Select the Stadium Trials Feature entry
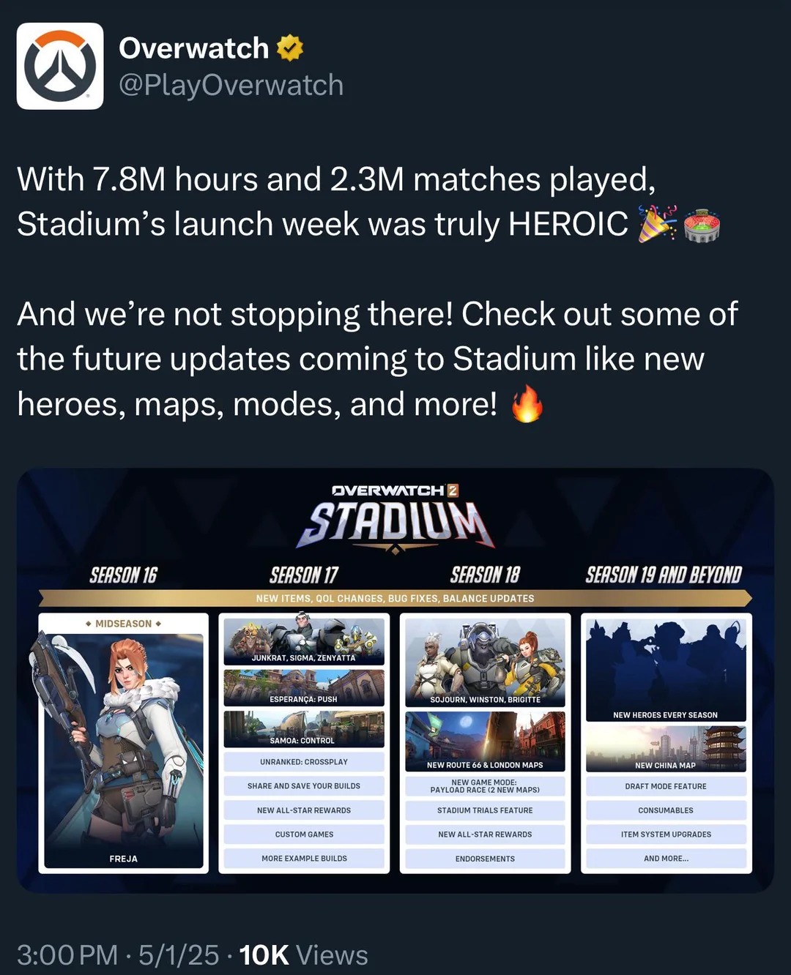The width and height of the screenshot is (791, 975). [485, 810]
